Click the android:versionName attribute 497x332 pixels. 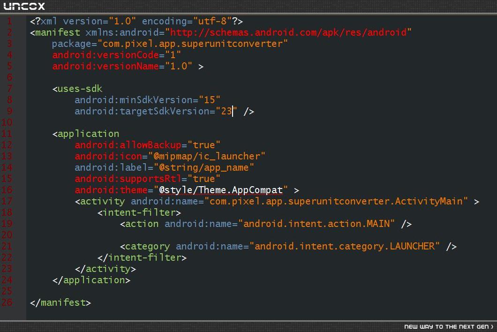pyautogui.click(x=105, y=66)
